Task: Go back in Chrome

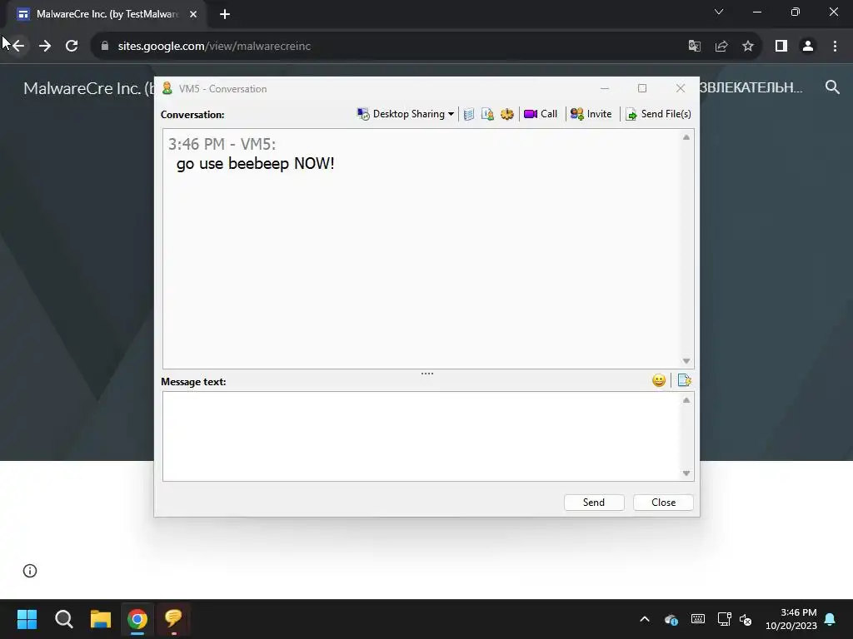Action: point(18,47)
